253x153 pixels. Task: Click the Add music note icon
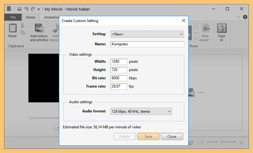(x=56, y=28)
